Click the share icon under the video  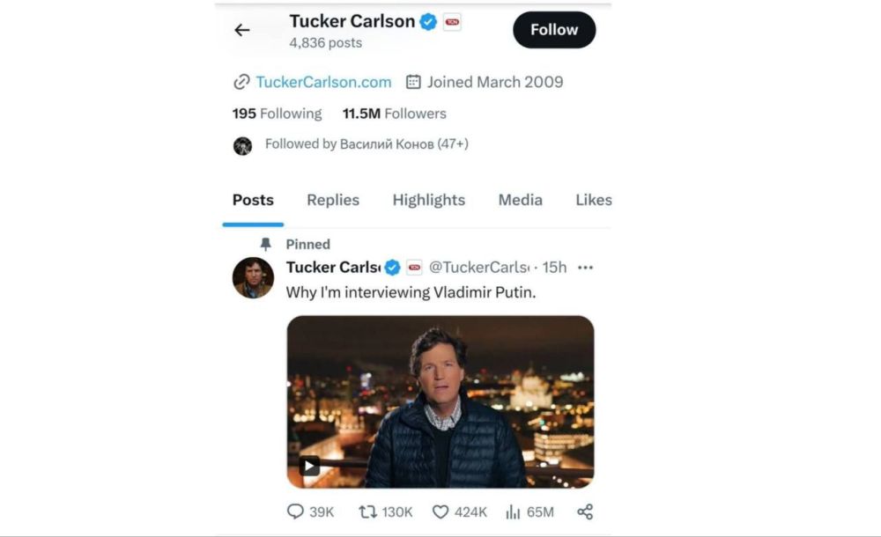(x=585, y=511)
